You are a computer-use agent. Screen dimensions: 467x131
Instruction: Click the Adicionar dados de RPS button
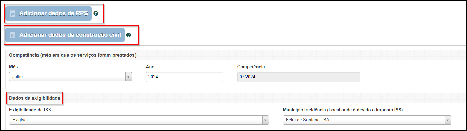click(x=48, y=13)
